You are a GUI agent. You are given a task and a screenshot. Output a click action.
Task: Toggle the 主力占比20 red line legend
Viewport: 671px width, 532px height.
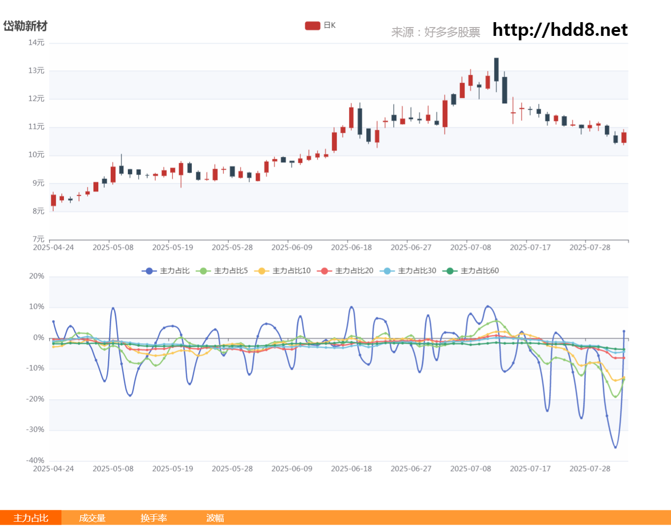[x=345, y=271]
